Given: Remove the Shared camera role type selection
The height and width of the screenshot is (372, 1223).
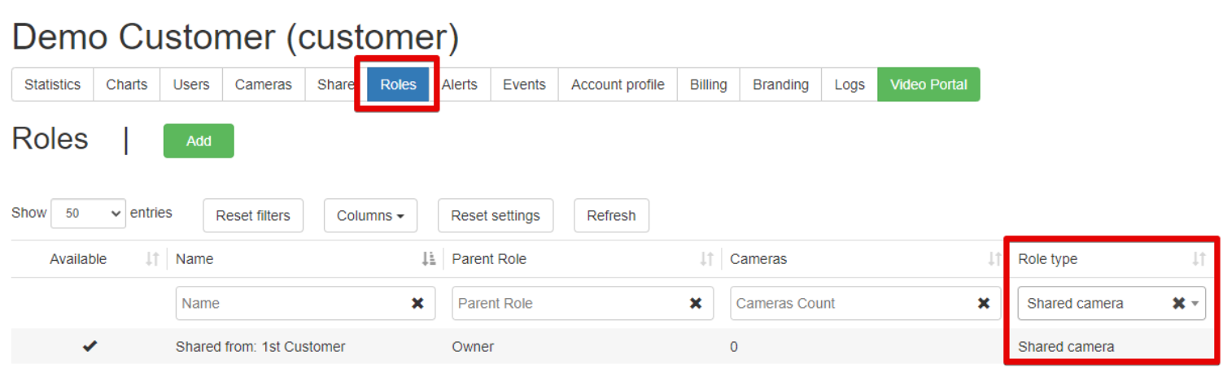Looking at the screenshot, I should [1178, 303].
